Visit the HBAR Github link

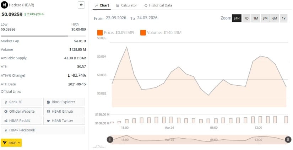coord(64,111)
